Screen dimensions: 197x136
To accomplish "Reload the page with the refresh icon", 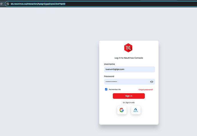I will tap(1, 4).
